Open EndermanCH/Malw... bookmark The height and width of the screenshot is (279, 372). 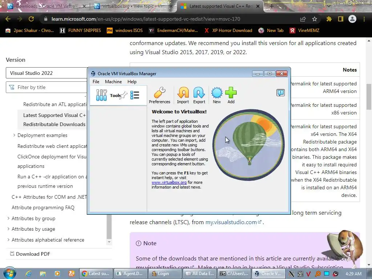(x=173, y=31)
